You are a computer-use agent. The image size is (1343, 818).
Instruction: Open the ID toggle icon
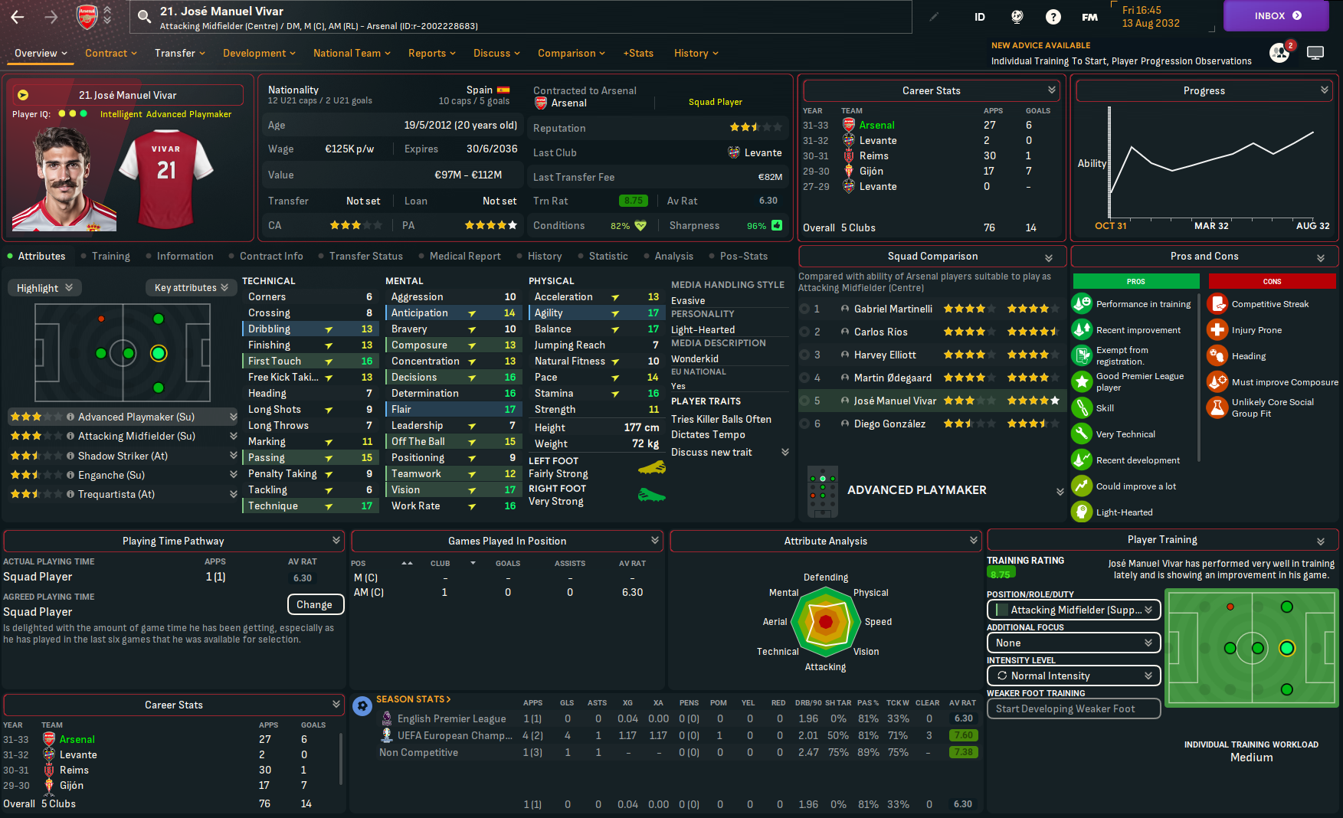pos(980,17)
